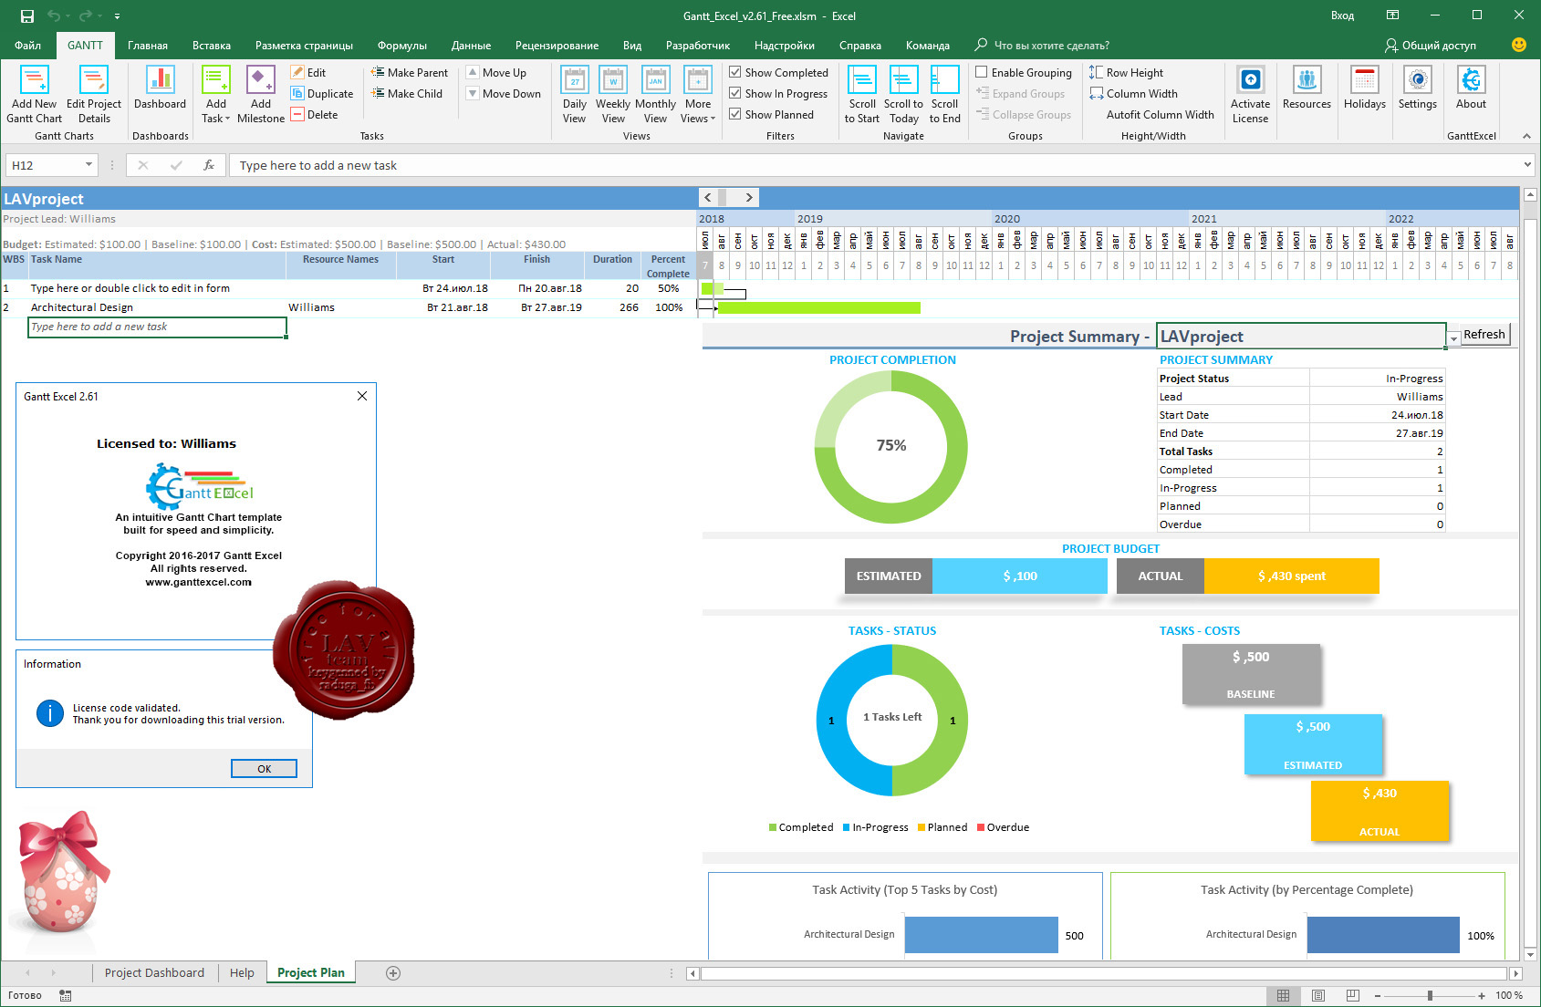The width and height of the screenshot is (1541, 1007).
Task: Click zoom in plus button
Action: [1482, 995]
